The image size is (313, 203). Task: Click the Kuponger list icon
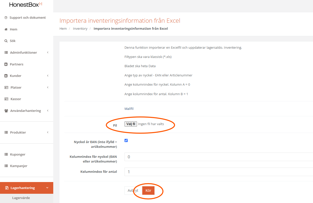tap(6, 155)
